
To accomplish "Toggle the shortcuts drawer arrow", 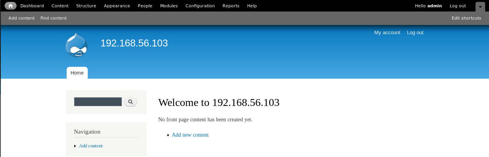I will tap(480, 7).
